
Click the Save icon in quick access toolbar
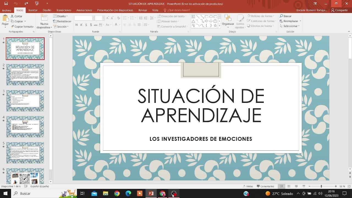(6, 4)
